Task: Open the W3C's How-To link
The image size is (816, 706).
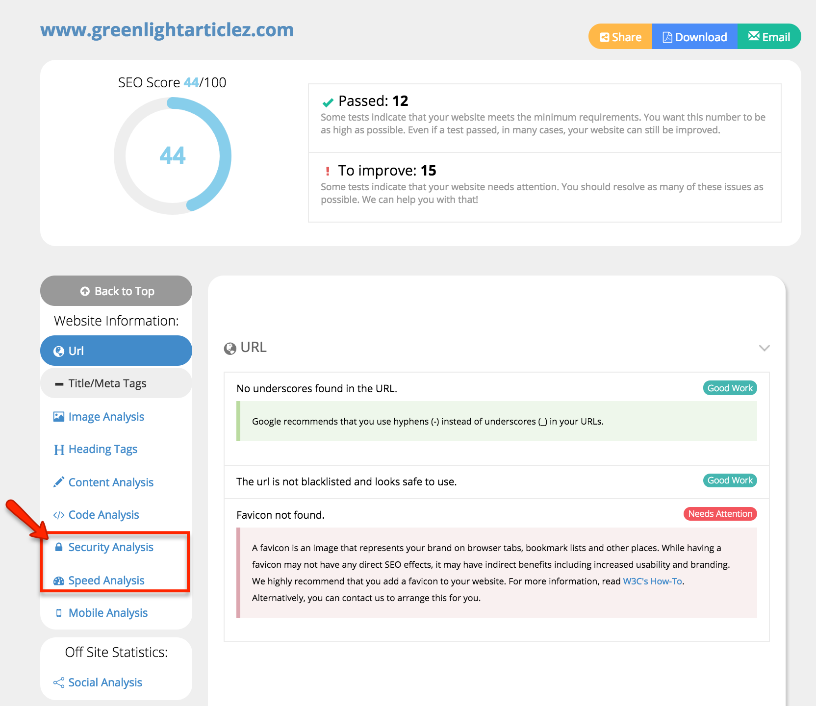Action: tap(652, 581)
